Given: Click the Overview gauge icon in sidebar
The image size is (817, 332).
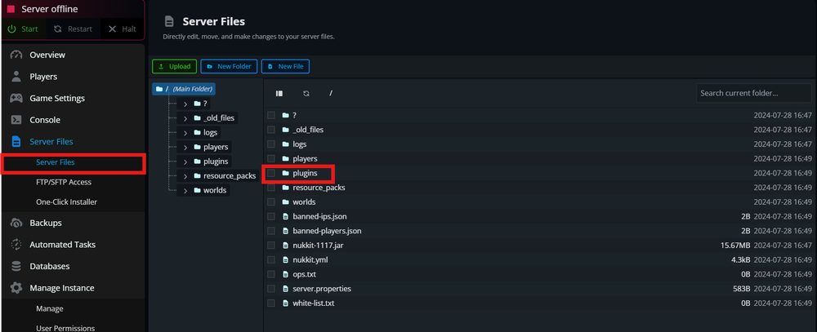Looking at the screenshot, I should pos(16,55).
